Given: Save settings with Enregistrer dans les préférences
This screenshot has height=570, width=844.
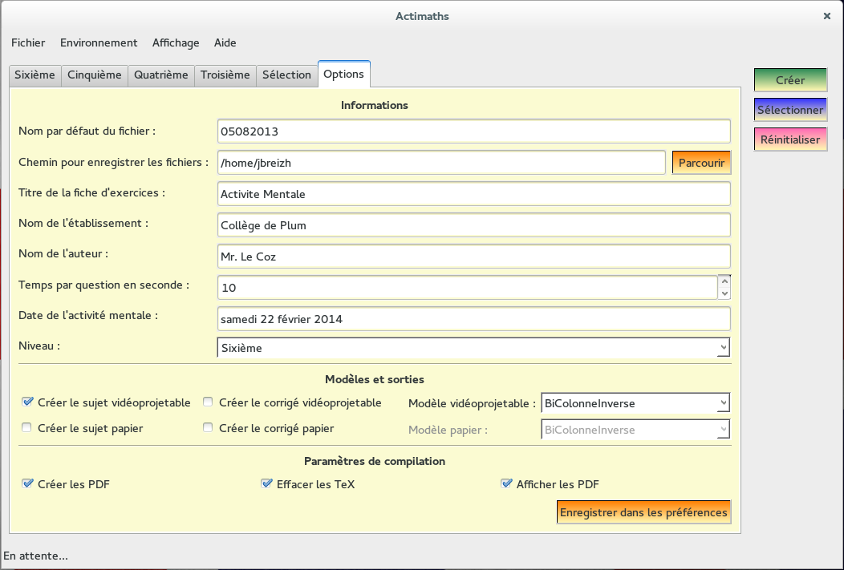Looking at the screenshot, I should point(643,512).
